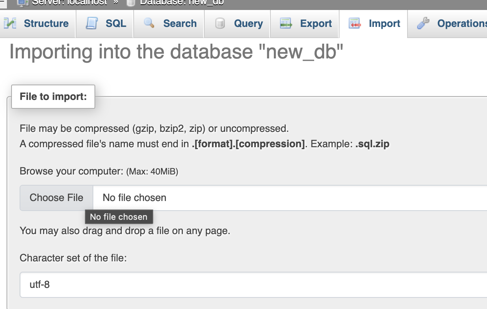Image resolution: width=487 pixels, height=309 pixels.
Task: Switch to the SQL tab
Action: coord(116,23)
